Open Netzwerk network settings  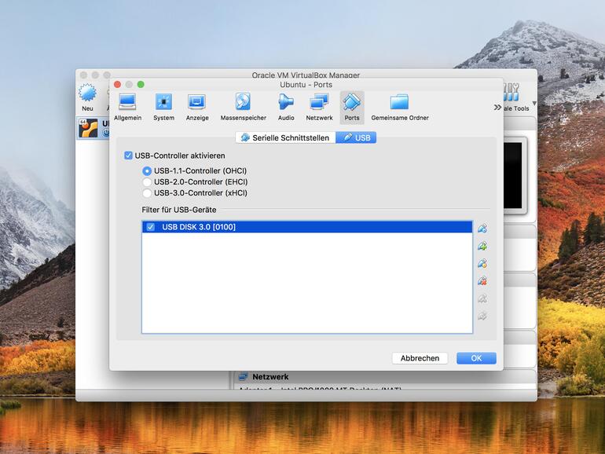point(319,107)
